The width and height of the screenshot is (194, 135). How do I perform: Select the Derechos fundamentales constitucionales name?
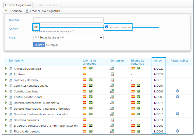(x=41, y=114)
